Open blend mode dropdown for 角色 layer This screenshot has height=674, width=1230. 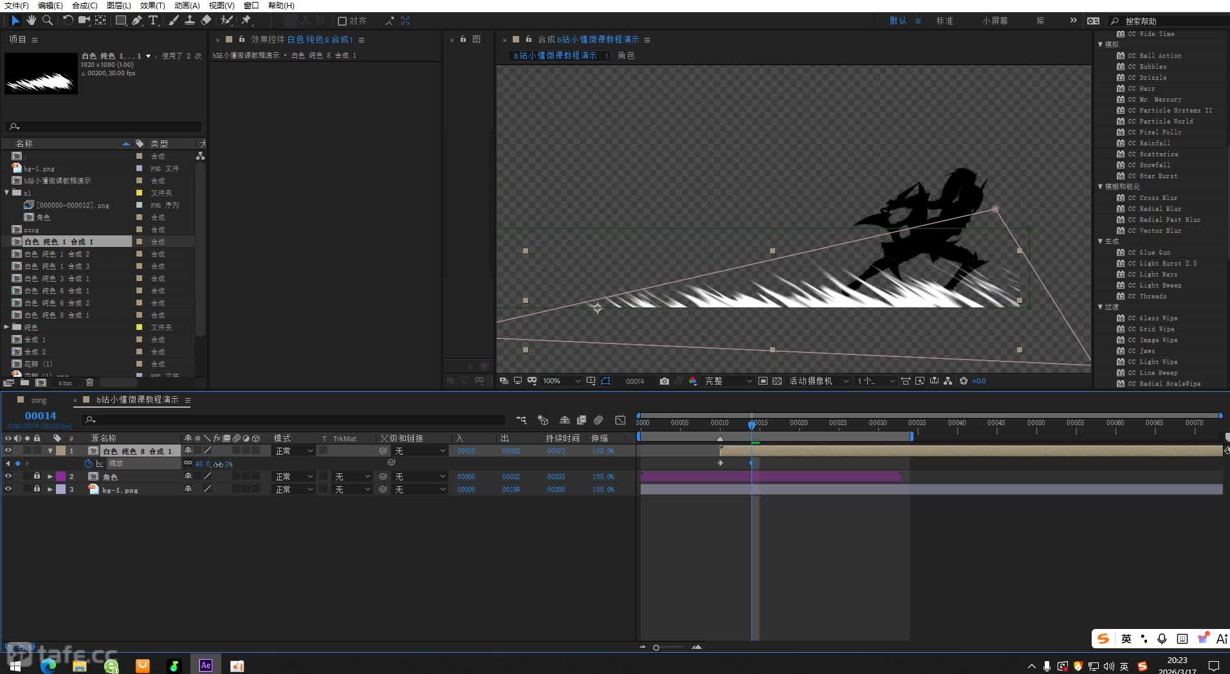coord(294,477)
